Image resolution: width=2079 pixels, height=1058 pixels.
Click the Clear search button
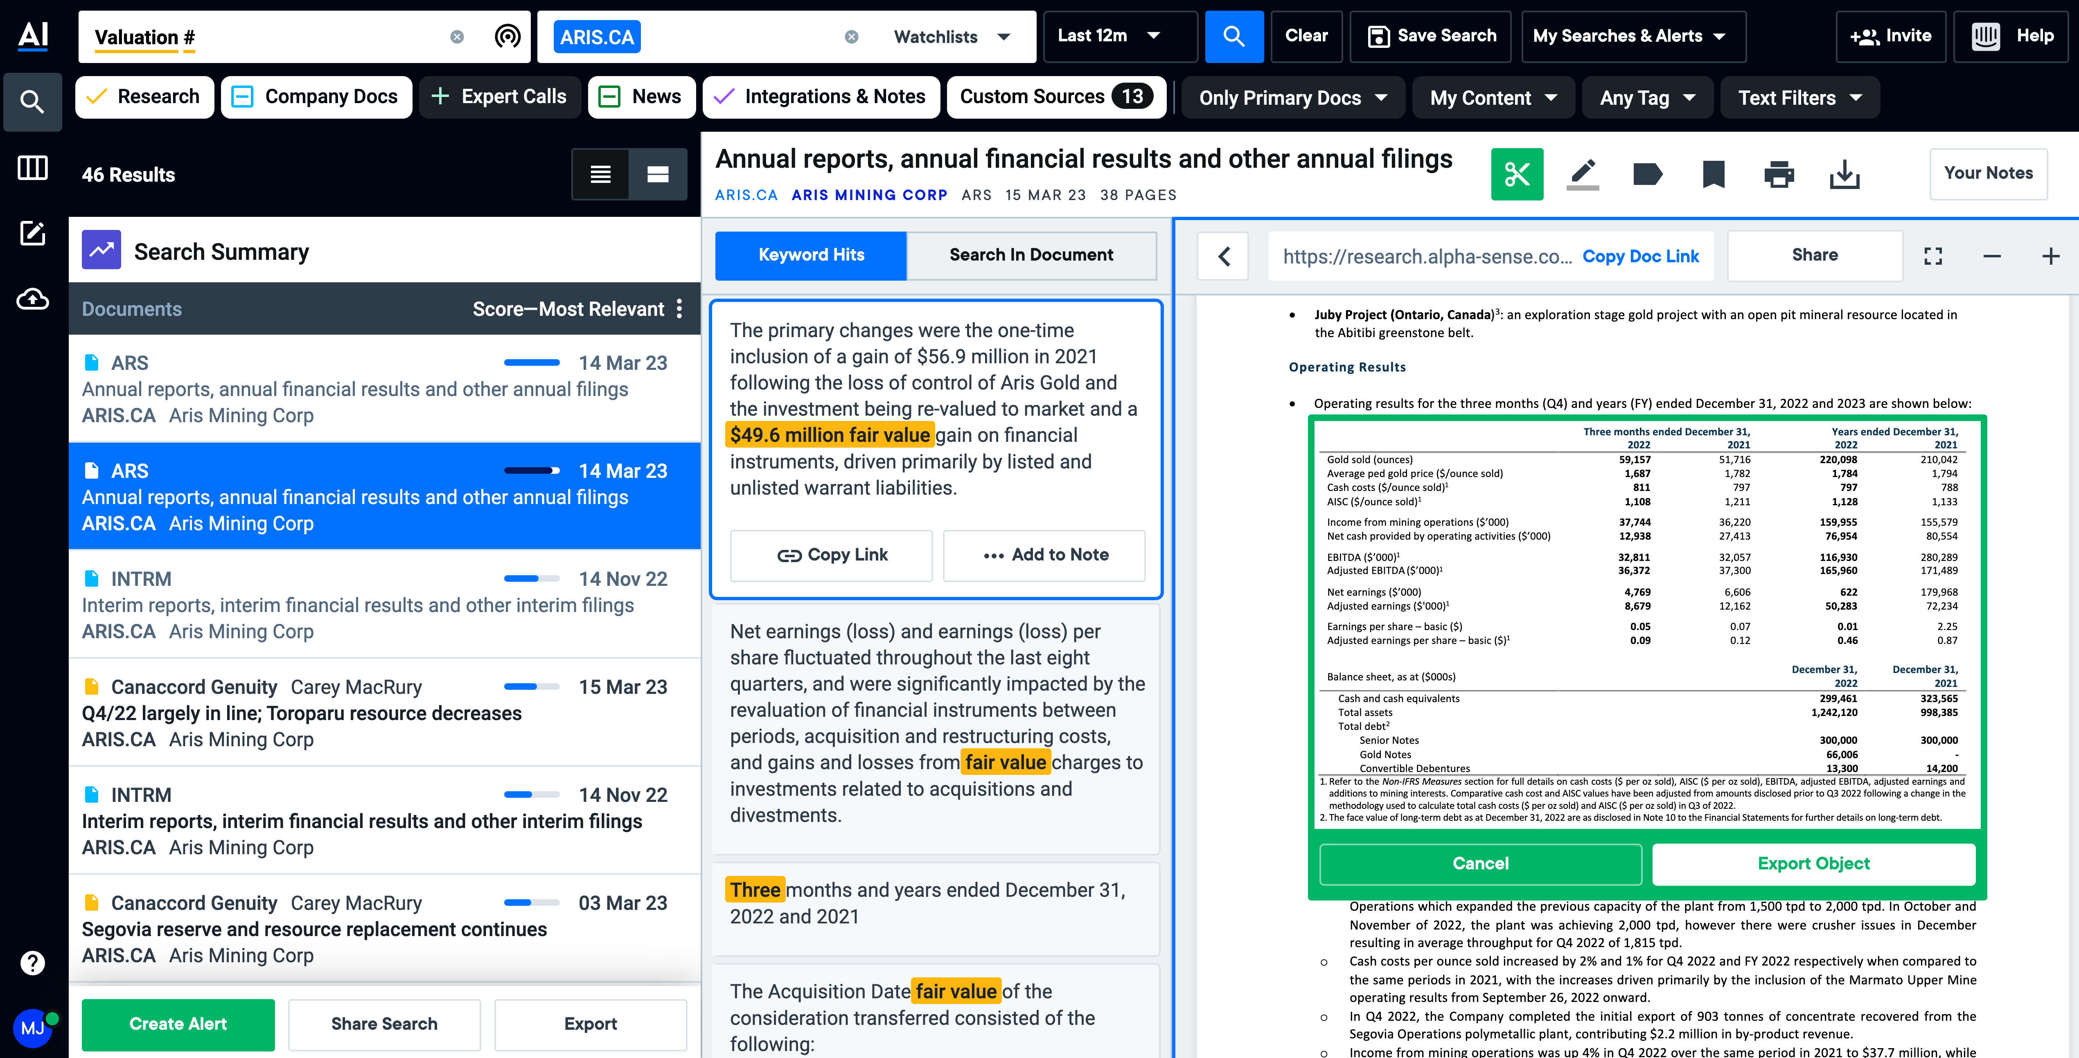click(1306, 36)
